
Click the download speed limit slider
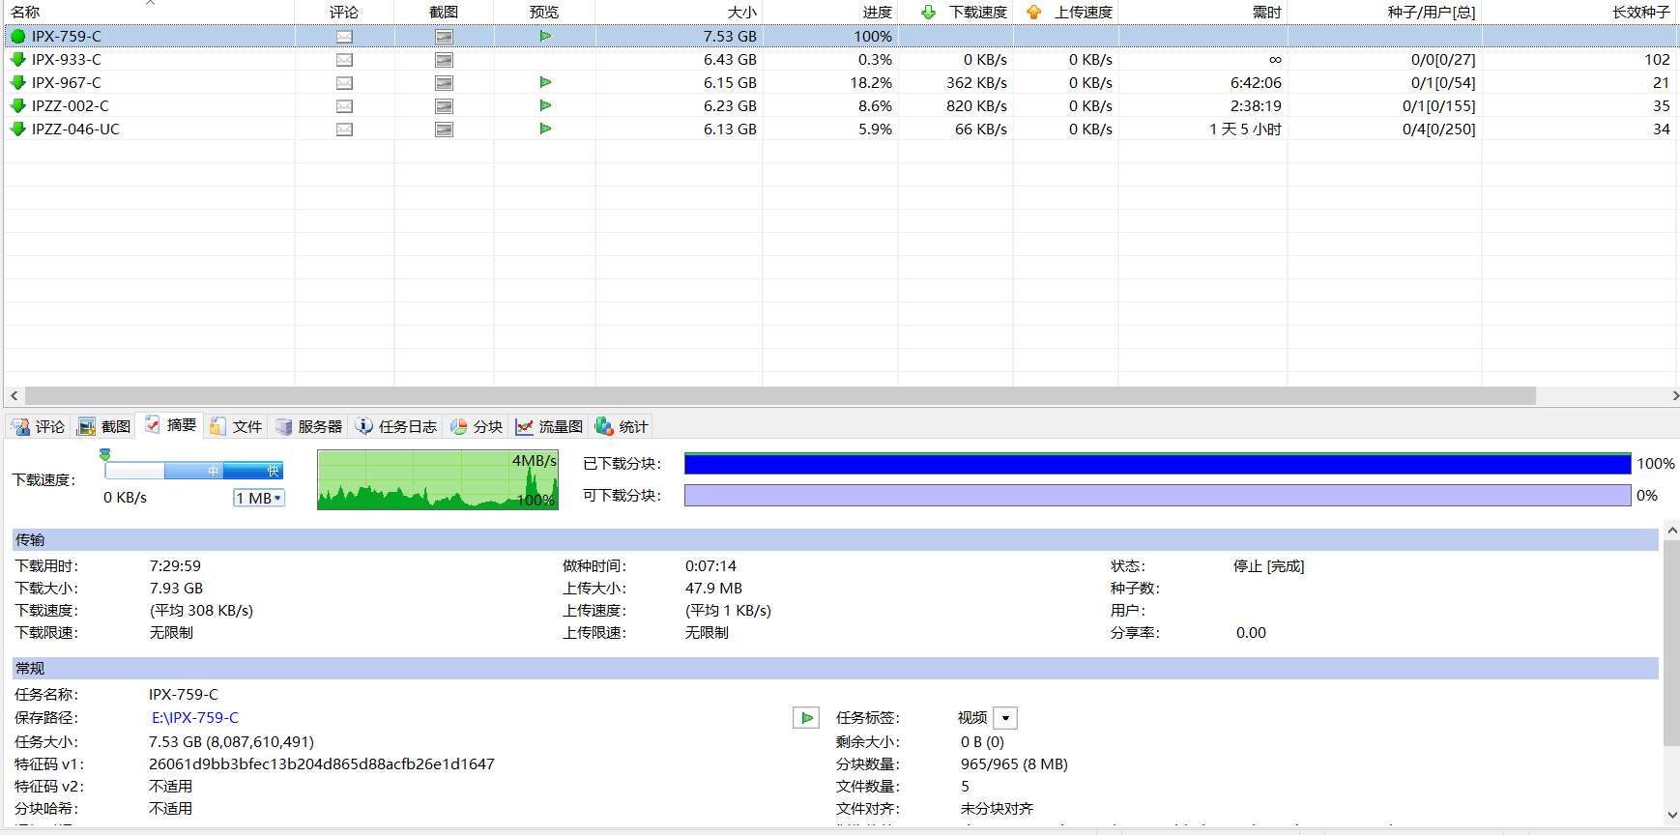(193, 471)
